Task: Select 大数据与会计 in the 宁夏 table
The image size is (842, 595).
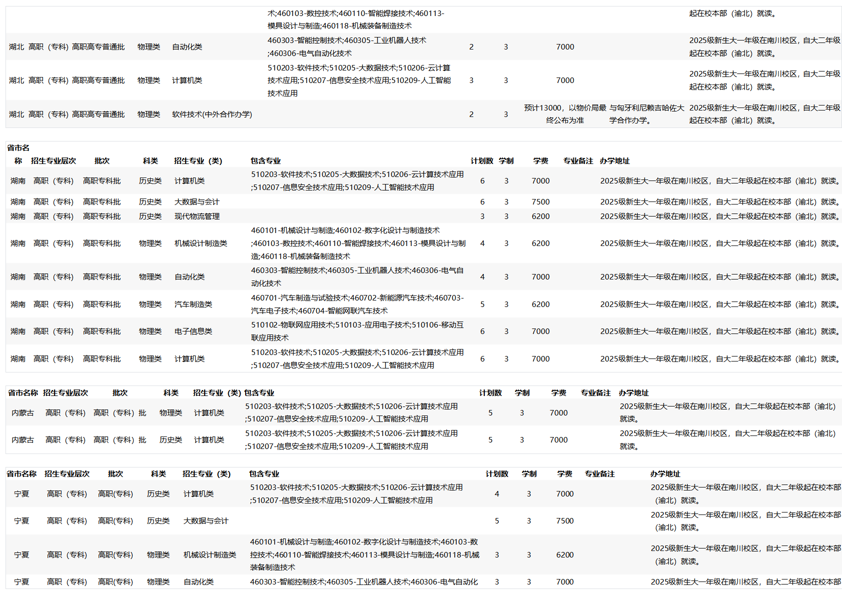Action: 206,521
